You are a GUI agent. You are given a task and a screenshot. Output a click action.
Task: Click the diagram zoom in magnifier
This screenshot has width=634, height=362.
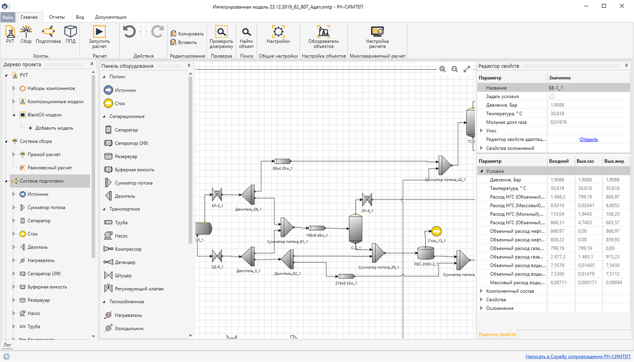[x=443, y=69]
